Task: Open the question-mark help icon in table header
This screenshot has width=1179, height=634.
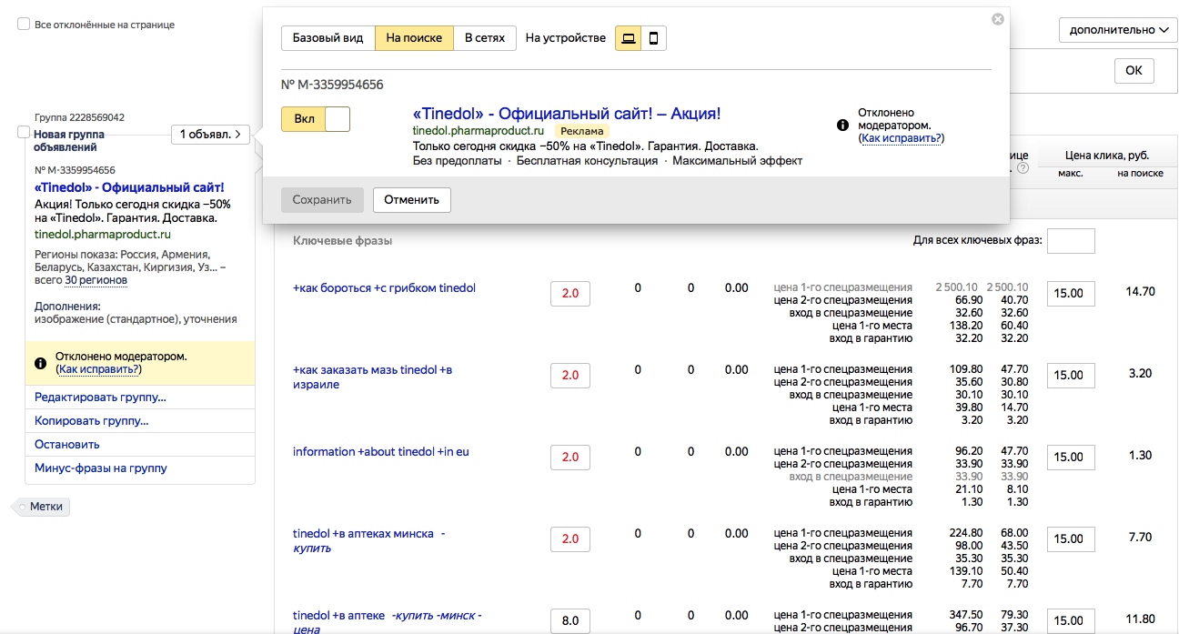Action: click(1023, 168)
